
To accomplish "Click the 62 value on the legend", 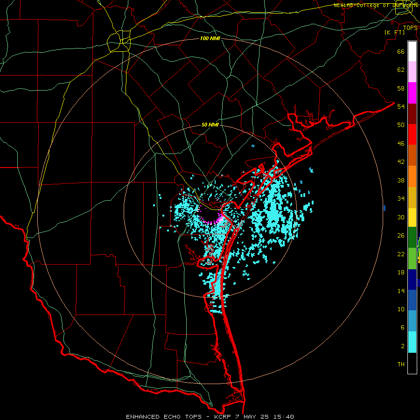I will click(401, 70).
